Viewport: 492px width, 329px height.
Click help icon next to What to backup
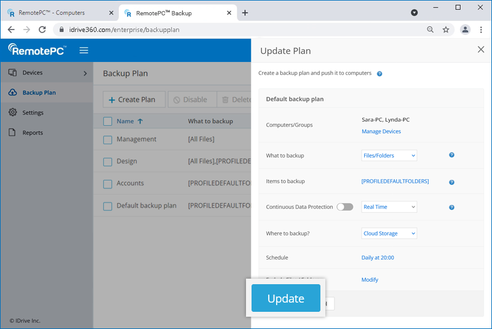tap(451, 155)
